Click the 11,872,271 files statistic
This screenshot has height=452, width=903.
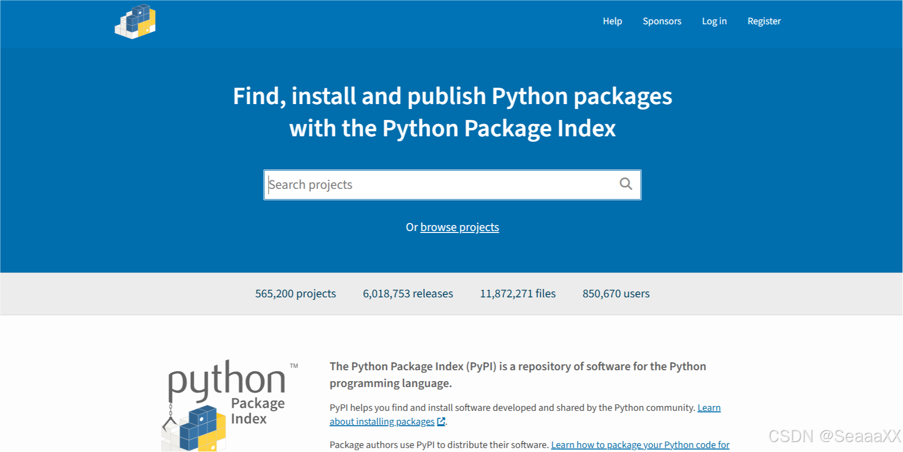tap(517, 293)
